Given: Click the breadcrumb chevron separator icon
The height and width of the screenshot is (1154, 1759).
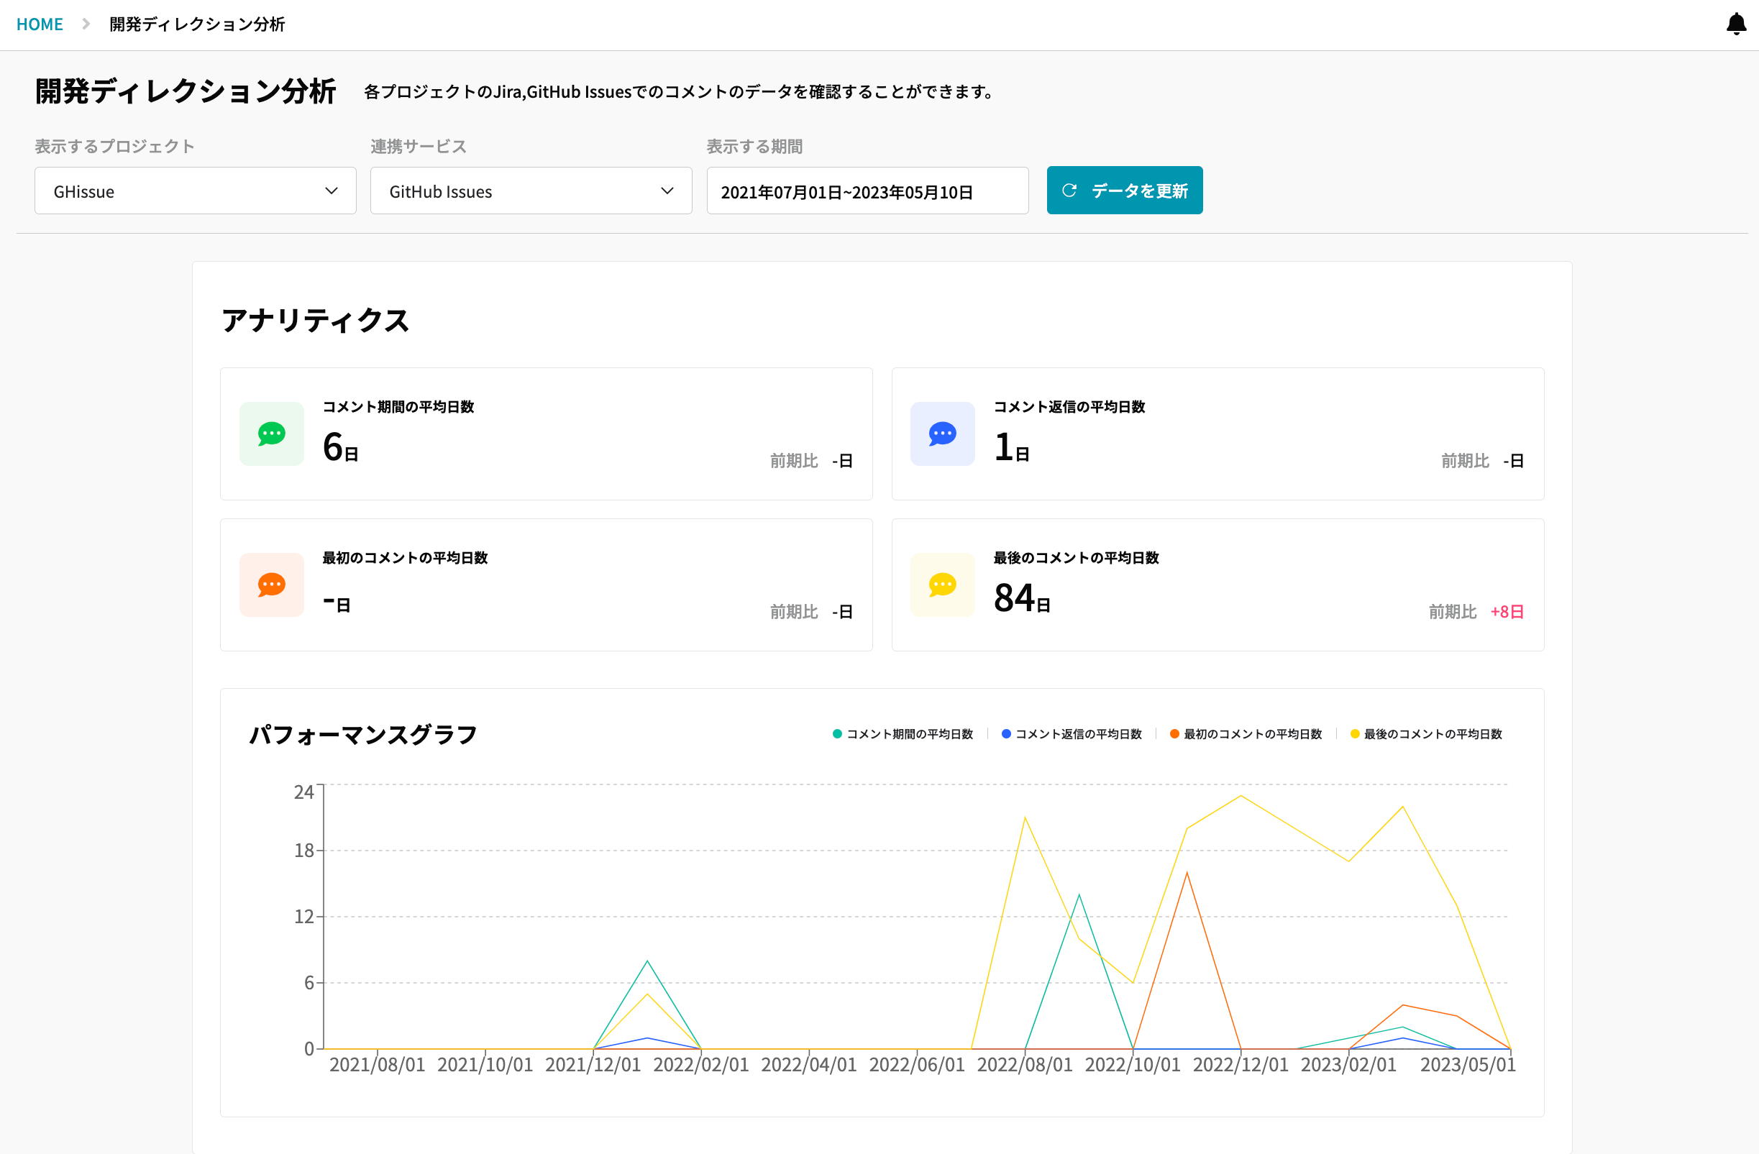Looking at the screenshot, I should [86, 24].
